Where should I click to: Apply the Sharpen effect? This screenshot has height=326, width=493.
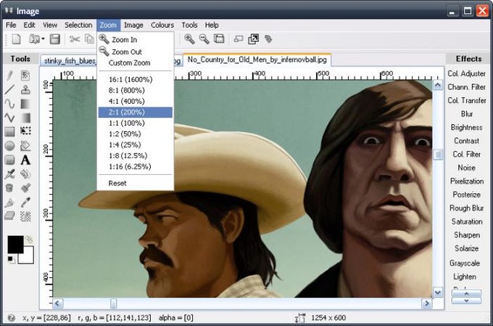tap(467, 235)
